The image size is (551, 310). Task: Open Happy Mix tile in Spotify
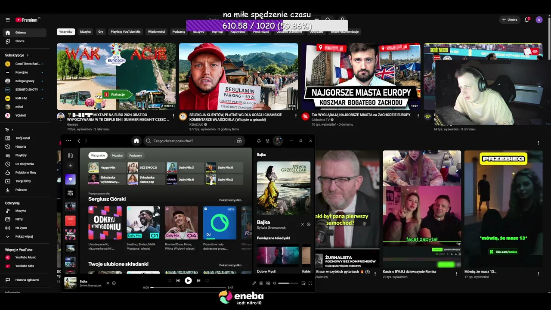tap(107, 167)
